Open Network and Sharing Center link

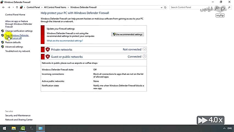point(19,120)
